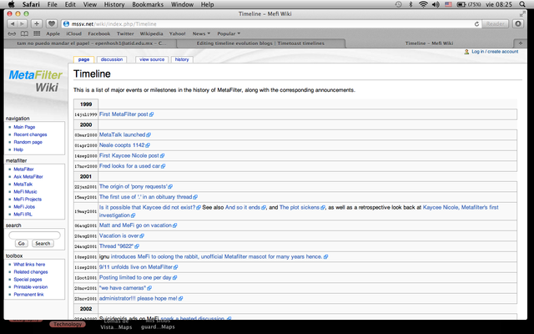Show bookmarks book icon
This screenshot has height=334, width=534.
click(24, 33)
